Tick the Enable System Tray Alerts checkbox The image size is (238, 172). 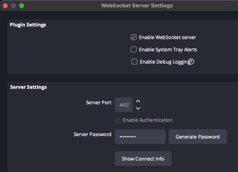click(x=134, y=49)
